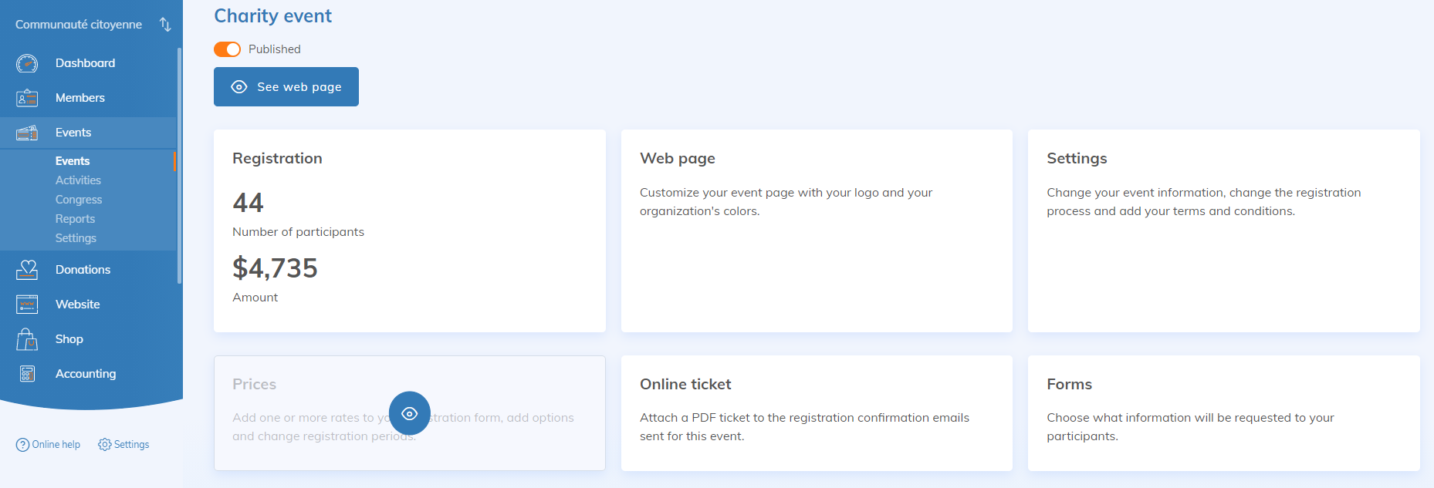Click the Website browser icon

(27, 305)
